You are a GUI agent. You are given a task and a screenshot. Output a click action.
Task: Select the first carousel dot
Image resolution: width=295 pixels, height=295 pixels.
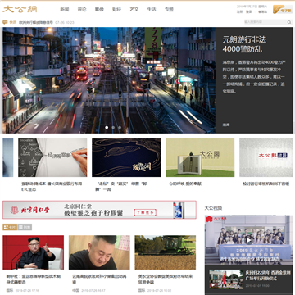coord(107,127)
